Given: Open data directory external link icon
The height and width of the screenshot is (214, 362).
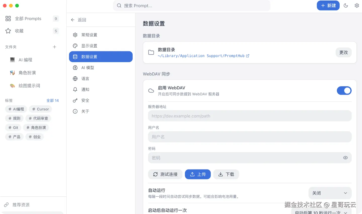Looking at the screenshot, I should pyautogui.click(x=248, y=56).
